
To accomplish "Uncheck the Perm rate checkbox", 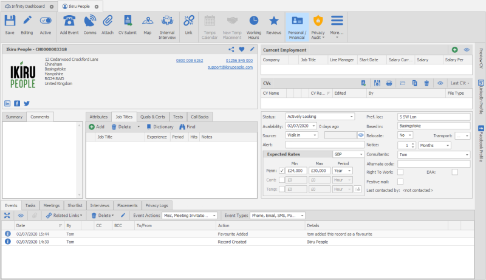I will [x=281, y=170].
